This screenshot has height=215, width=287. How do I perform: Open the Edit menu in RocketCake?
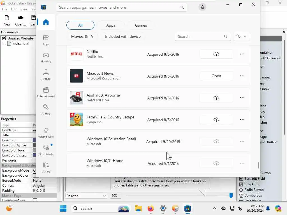13,9
